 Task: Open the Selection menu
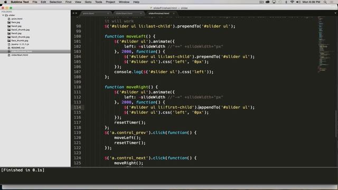click(x=55, y=2)
